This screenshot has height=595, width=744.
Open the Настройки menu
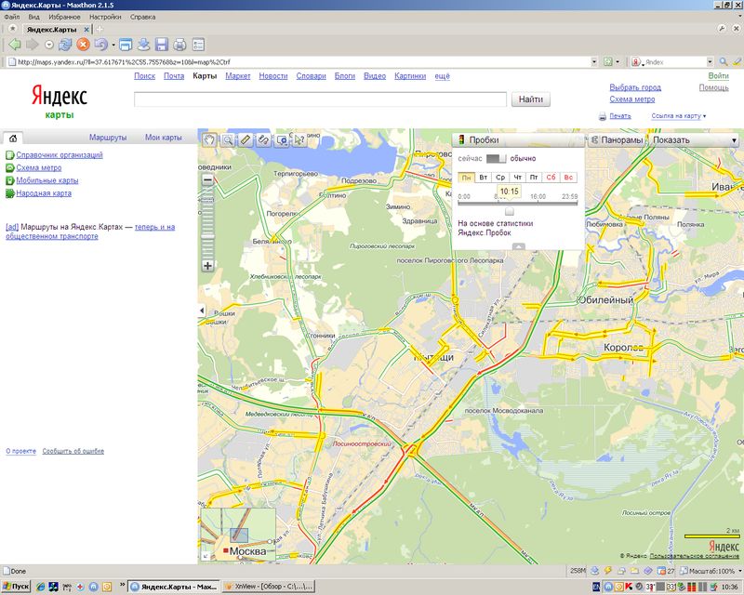point(105,17)
